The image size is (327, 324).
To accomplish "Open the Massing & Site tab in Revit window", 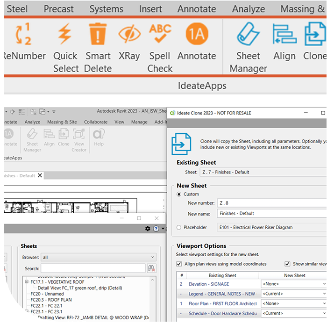I will [62, 122].
